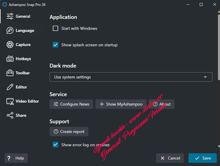Select the Hotkeys keyboard icon
220x166 pixels.
click(x=10, y=59)
